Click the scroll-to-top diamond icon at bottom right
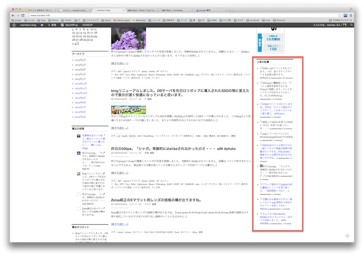 347,236
